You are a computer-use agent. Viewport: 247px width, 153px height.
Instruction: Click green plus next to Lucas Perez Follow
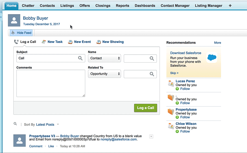pos(177,89)
